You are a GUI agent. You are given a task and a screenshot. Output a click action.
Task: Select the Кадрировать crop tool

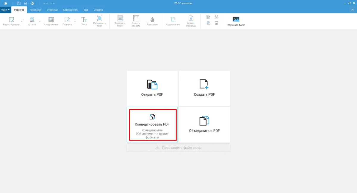pos(173,21)
